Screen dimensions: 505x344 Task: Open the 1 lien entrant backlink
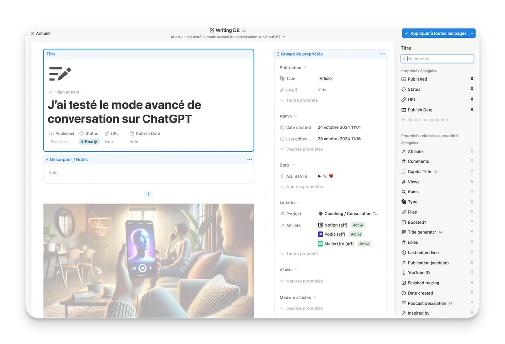tap(65, 92)
